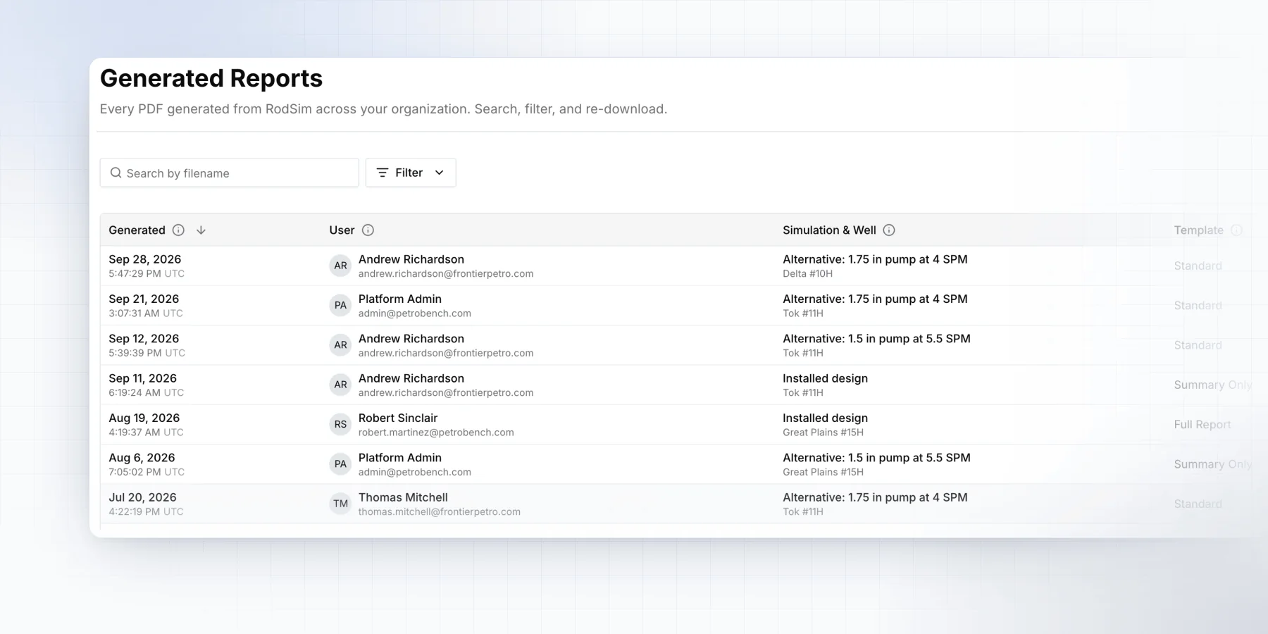1268x634 pixels.
Task: Click admin@petrobench.com in Aug 6 row
Action: tap(414, 473)
